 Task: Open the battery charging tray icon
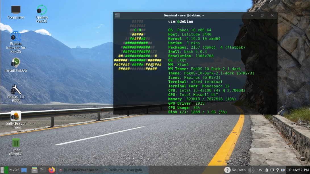[267, 170]
